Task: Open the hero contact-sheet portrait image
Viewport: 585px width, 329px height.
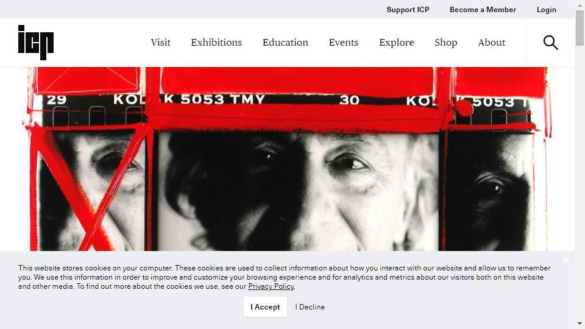Action: [287, 159]
